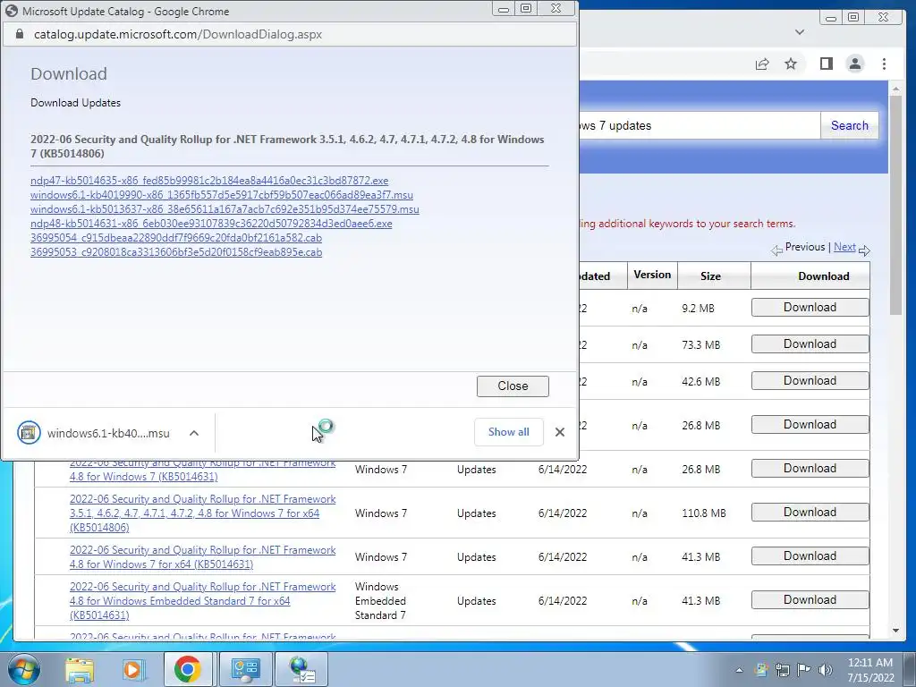Show all downloads in the download bar

(509, 432)
